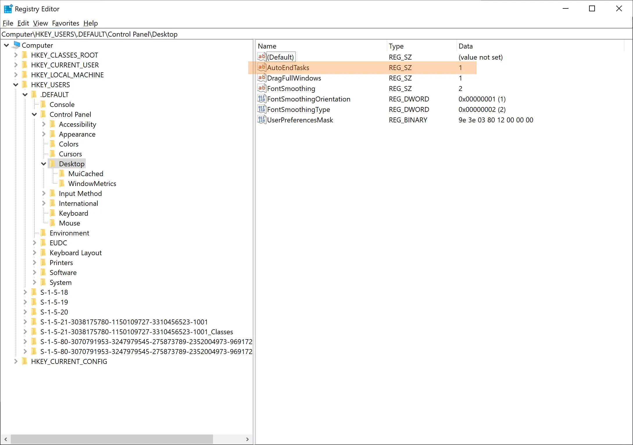The width and height of the screenshot is (633, 445).
Task: Click the tree pane horizontal scrollbar
Action: (x=112, y=439)
